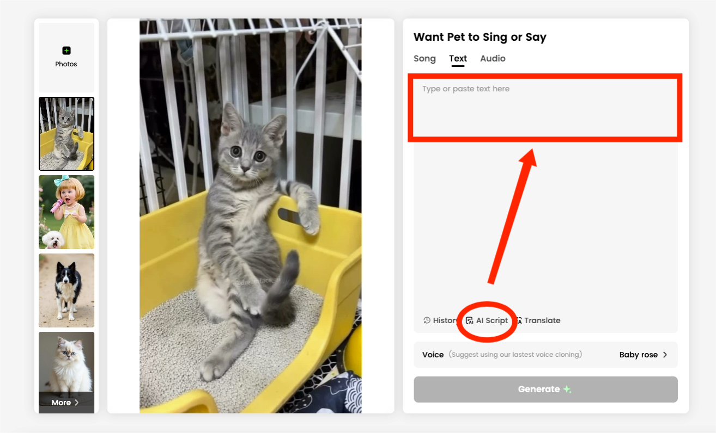The width and height of the screenshot is (716, 433).
Task: Click the Translate text button
Action: click(542, 320)
